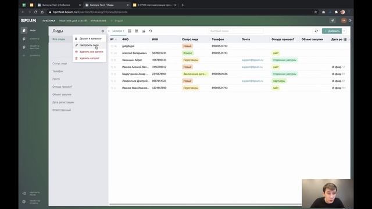The image size is (372, 209).
Task: Open a new browser tab
Action: coord(183,5)
